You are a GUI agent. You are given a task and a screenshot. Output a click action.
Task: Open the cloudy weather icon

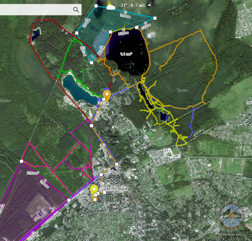[x=110, y=6]
